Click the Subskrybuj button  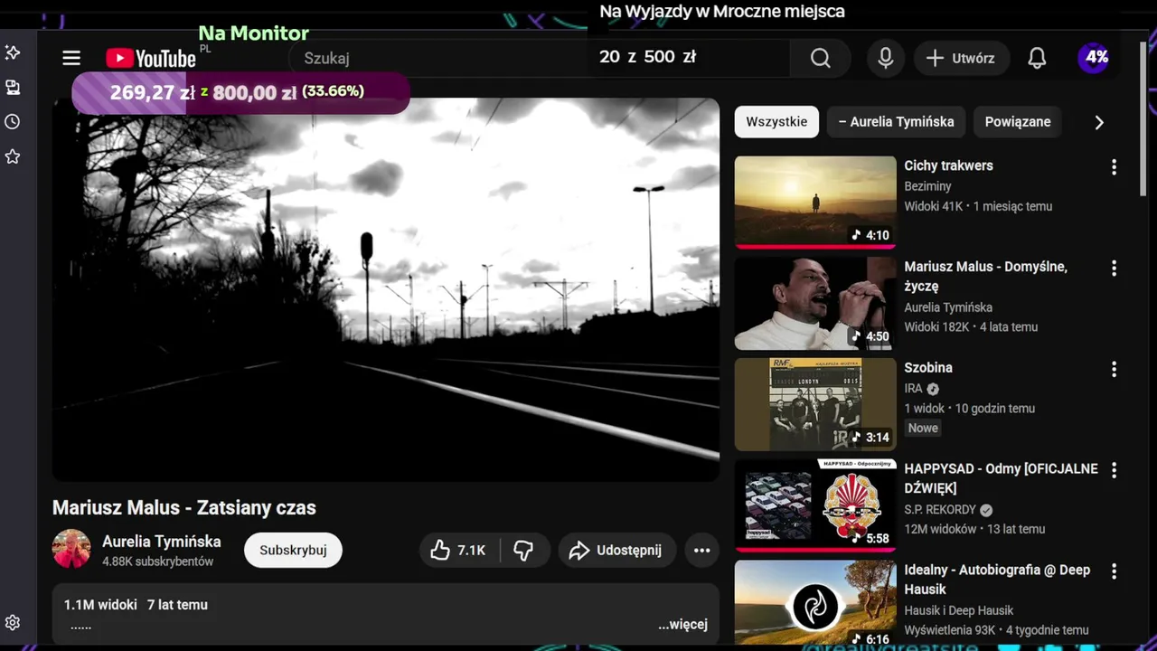coord(293,550)
